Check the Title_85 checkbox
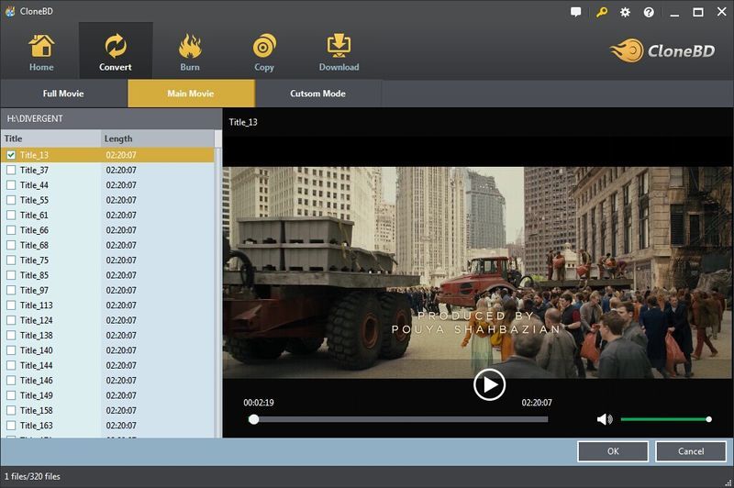The width and height of the screenshot is (734, 488). tap(11, 275)
